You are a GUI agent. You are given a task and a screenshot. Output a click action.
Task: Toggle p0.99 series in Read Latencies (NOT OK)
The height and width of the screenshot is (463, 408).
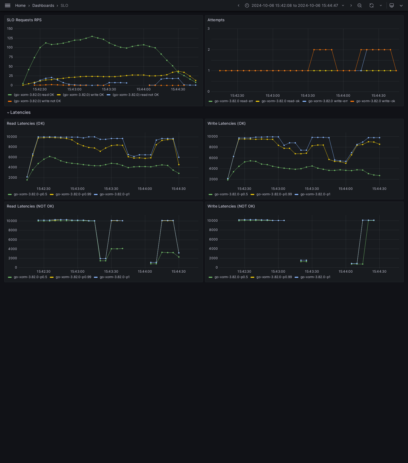pos(73,277)
